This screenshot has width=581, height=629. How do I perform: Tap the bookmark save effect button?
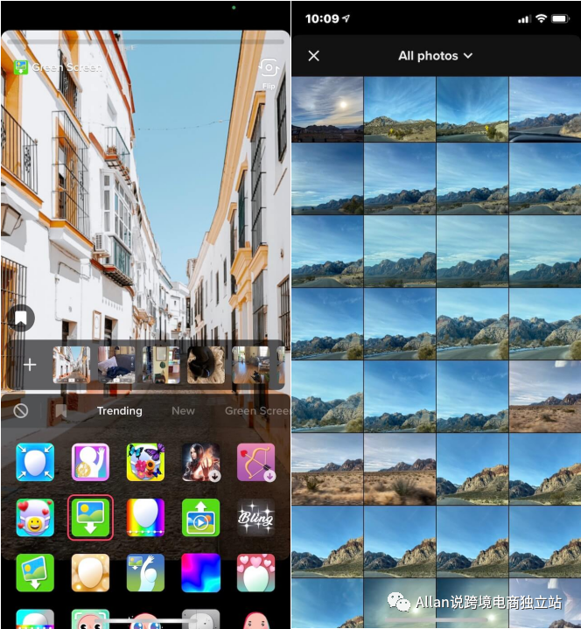(x=20, y=318)
